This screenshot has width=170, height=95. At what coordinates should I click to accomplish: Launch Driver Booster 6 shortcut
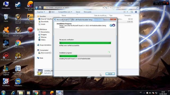[x=6, y=57]
